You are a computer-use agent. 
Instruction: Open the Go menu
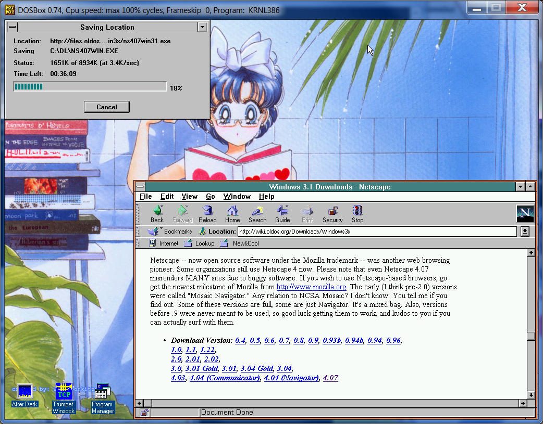point(210,197)
